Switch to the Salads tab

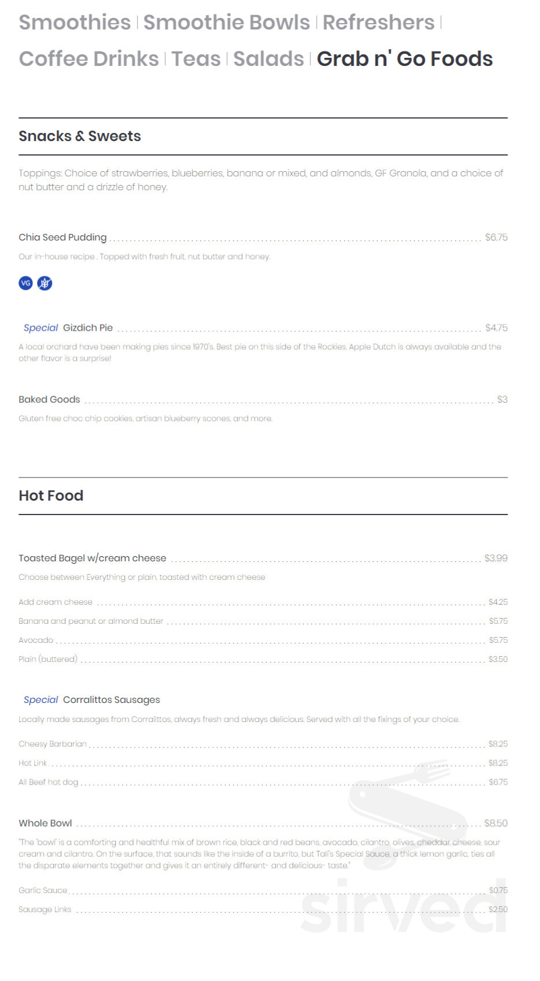point(268,59)
